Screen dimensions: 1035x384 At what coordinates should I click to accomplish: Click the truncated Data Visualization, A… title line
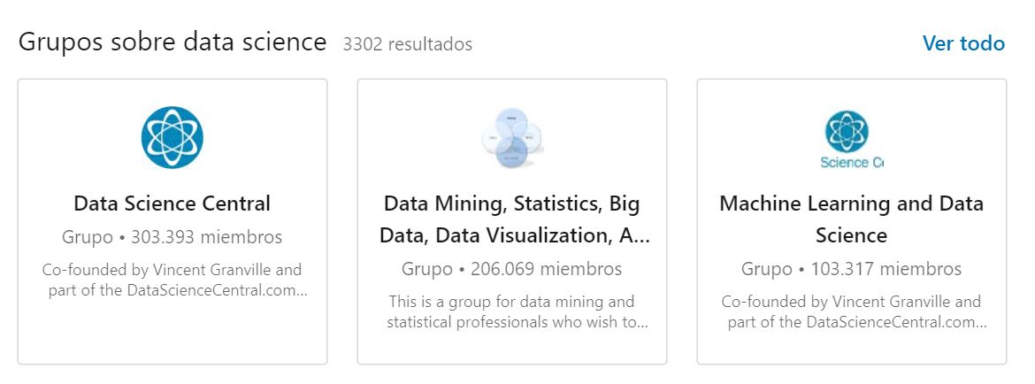tap(515, 235)
